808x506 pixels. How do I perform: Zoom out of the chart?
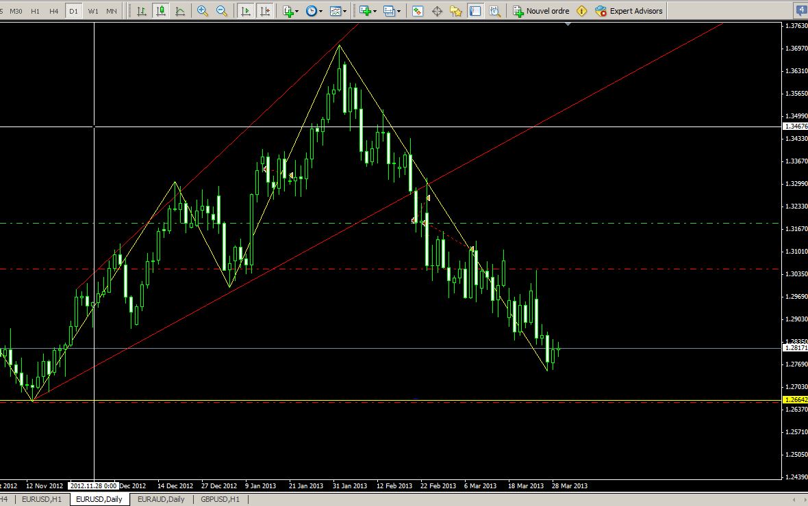[222, 11]
